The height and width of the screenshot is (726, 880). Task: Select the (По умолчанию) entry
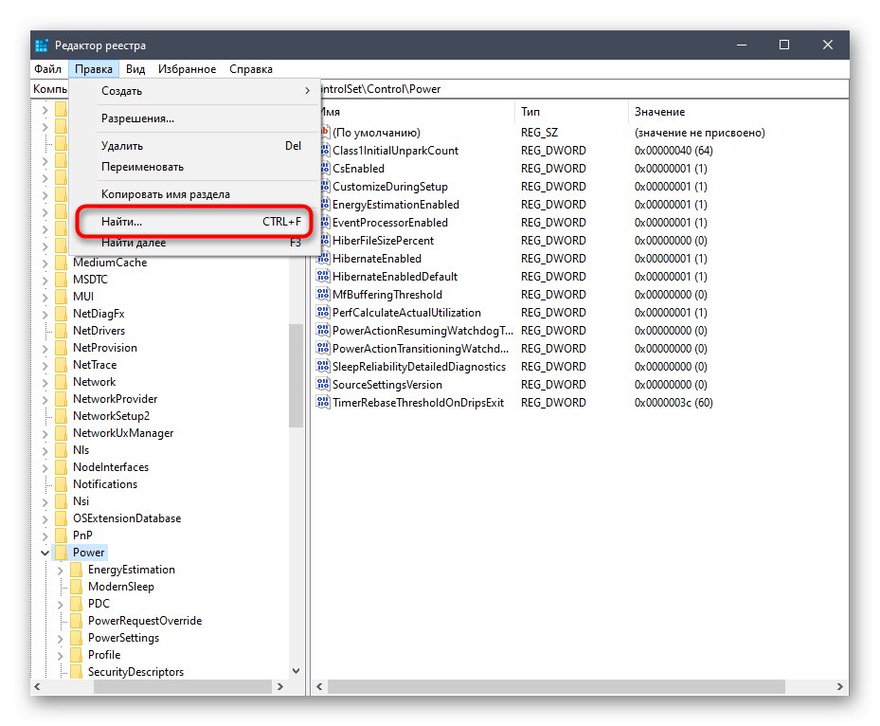pos(376,133)
